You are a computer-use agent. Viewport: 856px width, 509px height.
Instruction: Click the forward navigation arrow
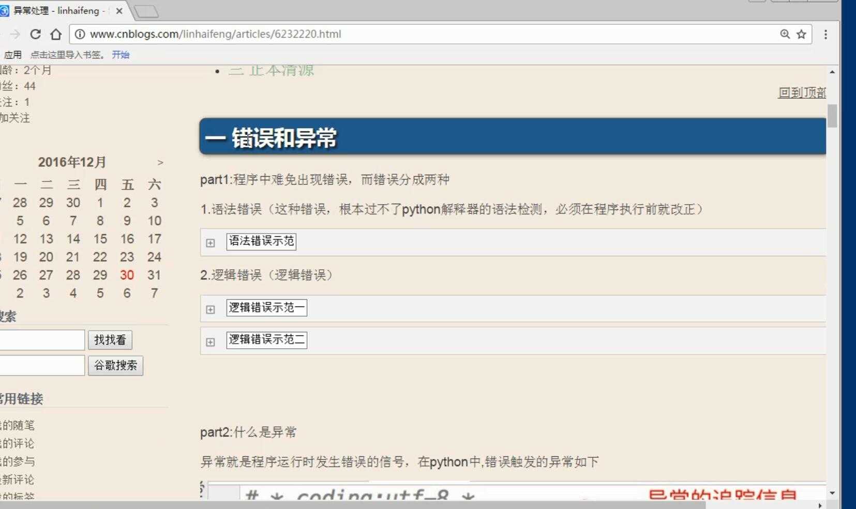pyautogui.click(x=15, y=34)
